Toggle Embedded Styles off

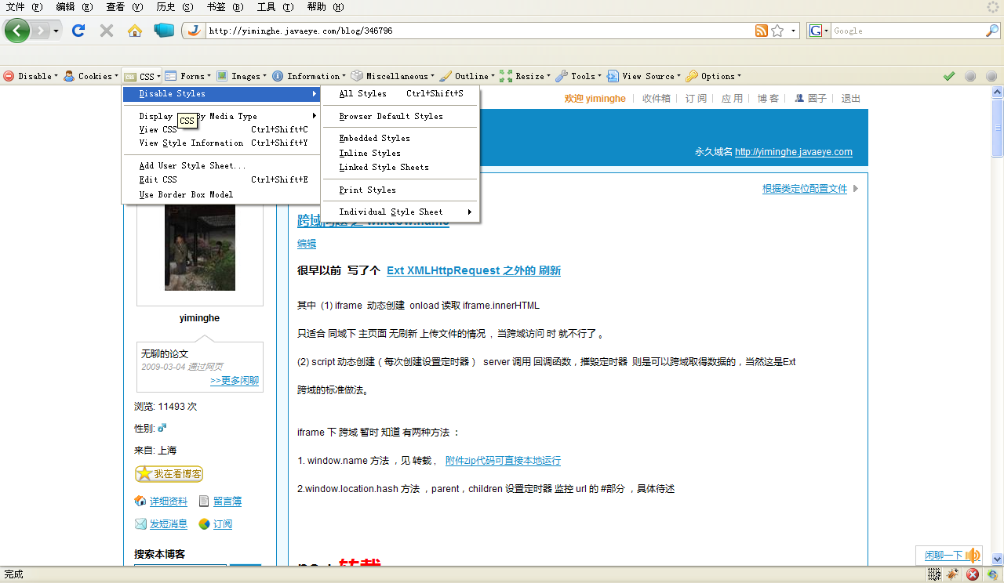374,138
